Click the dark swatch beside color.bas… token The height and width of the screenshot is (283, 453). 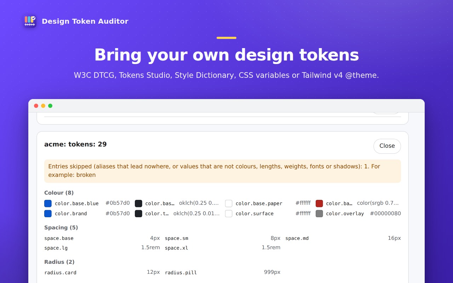coord(138,203)
